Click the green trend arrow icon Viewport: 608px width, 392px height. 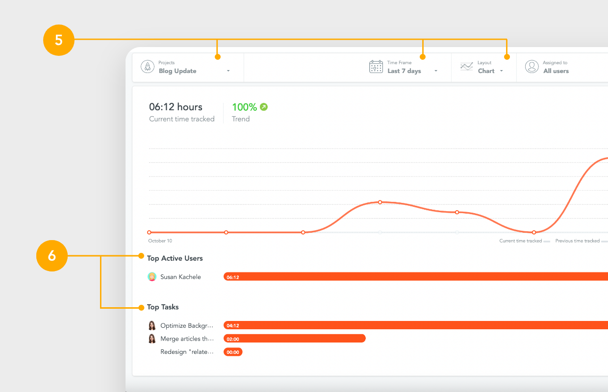click(x=264, y=107)
